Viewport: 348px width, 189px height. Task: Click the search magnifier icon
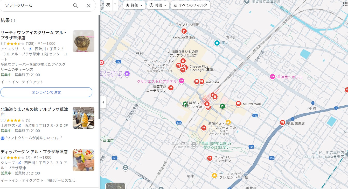click(75, 6)
